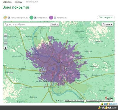
Task: Zoom in the map with plus button
Action: tap(6, 48)
